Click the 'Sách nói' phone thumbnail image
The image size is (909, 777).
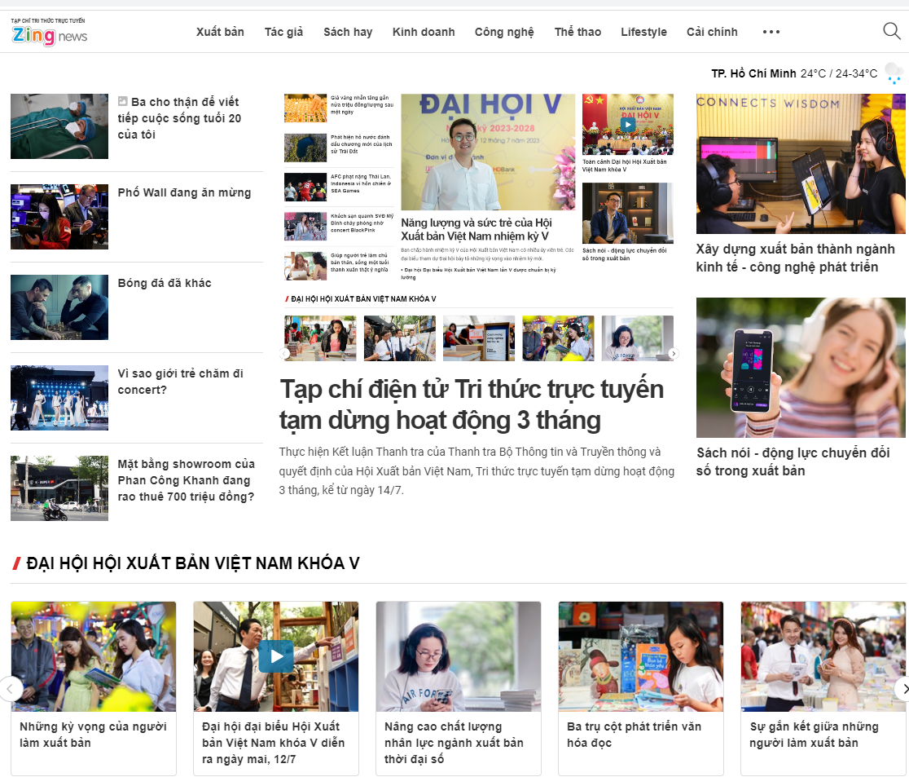click(x=801, y=367)
